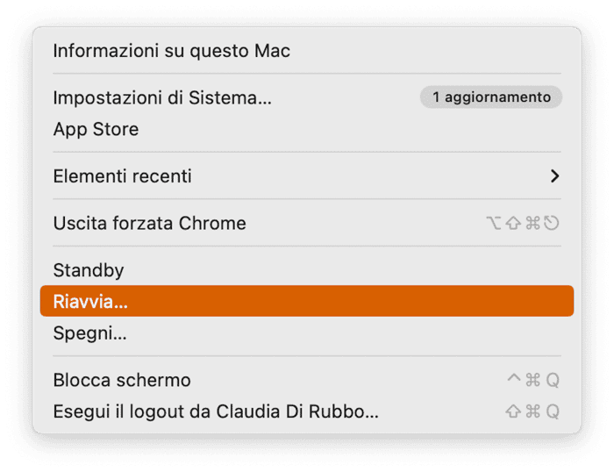Put the Mac in Standby
Image resolution: width=614 pixels, height=472 pixels.
point(307,270)
